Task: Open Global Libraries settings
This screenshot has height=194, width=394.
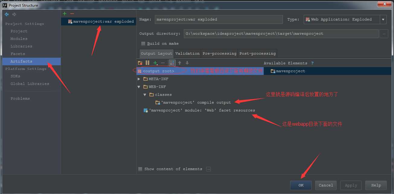Action: pos(30,84)
